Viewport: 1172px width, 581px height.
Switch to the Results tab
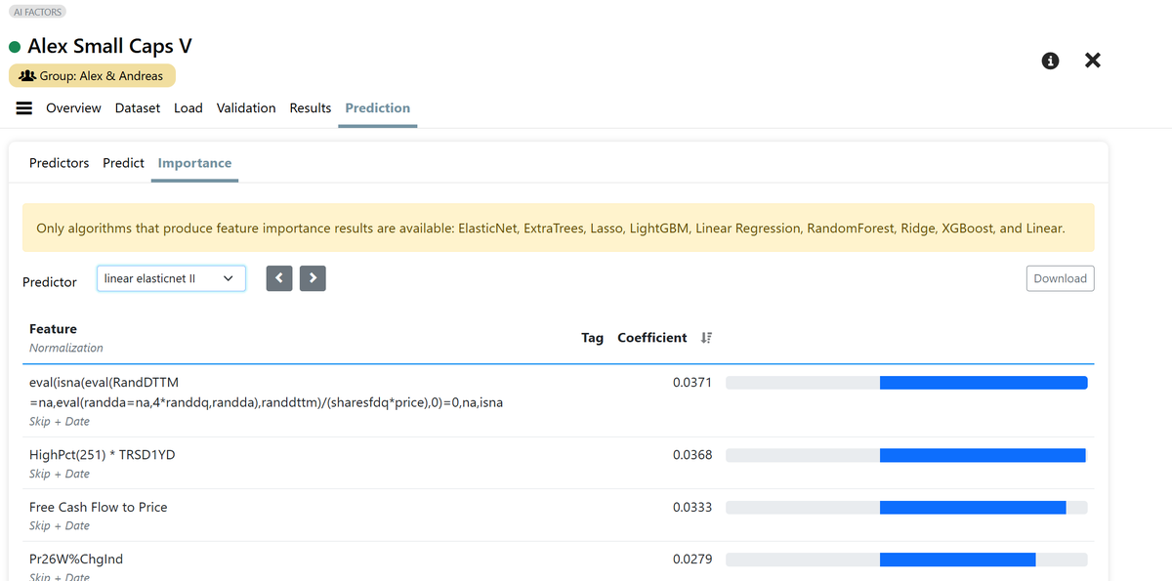point(311,108)
